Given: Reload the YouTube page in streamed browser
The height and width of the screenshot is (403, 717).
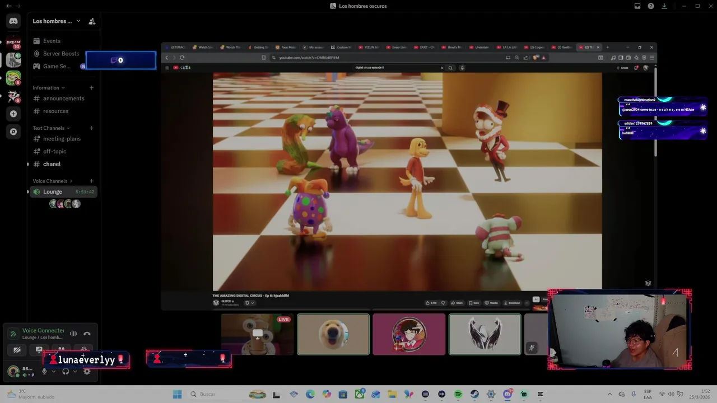Looking at the screenshot, I should coord(182,58).
